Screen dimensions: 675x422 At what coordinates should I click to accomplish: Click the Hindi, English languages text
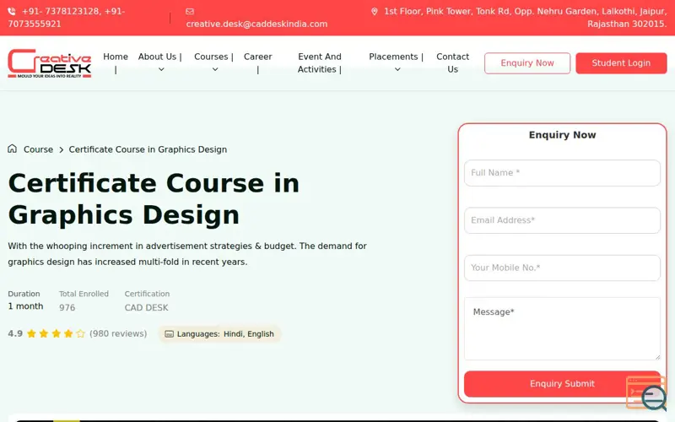point(248,334)
